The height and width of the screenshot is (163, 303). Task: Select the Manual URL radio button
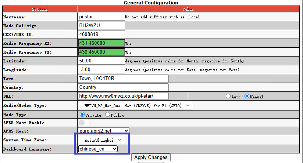[247, 97]
